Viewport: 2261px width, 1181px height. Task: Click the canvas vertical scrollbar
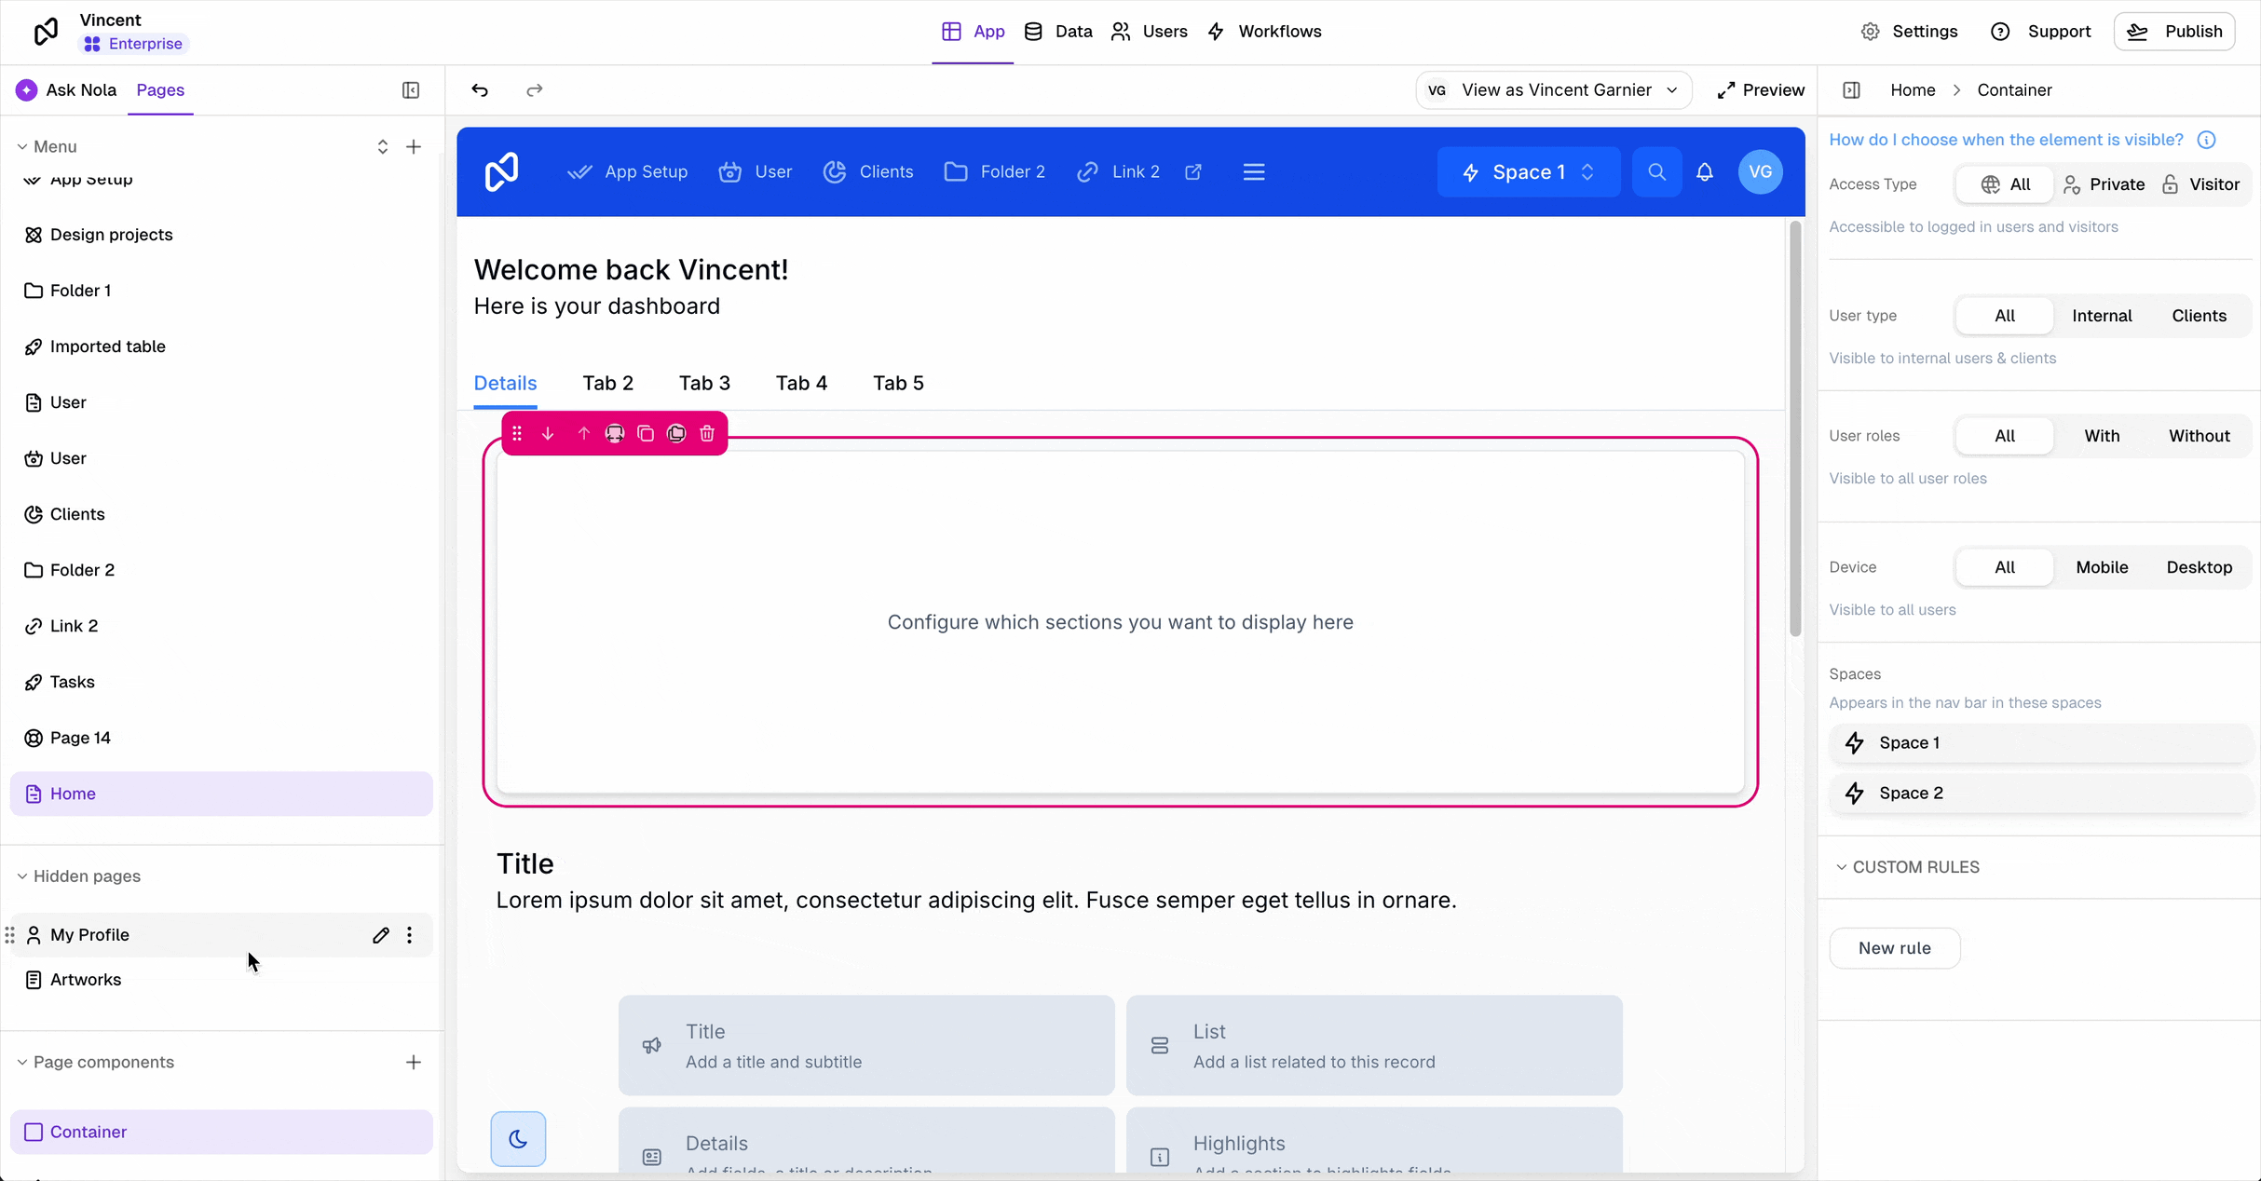pyautogui.click(x=1794, y=428)
